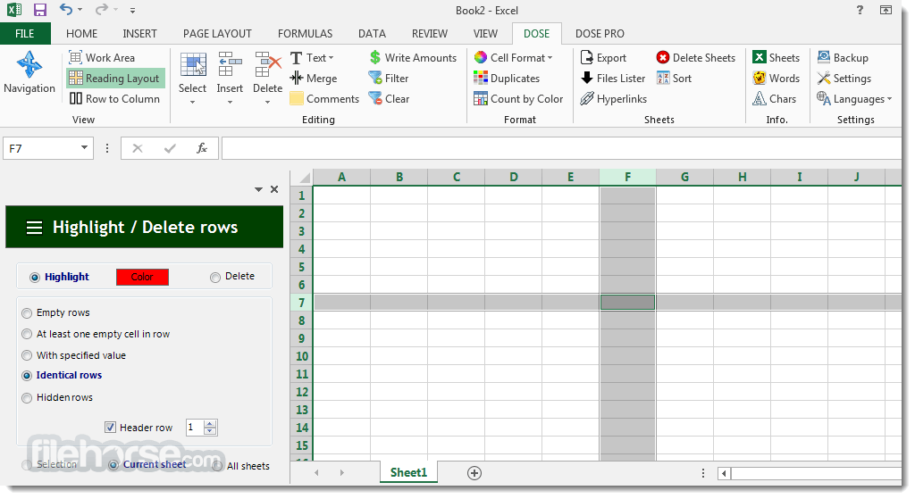
Task: Select column G header
Action: 684,178
